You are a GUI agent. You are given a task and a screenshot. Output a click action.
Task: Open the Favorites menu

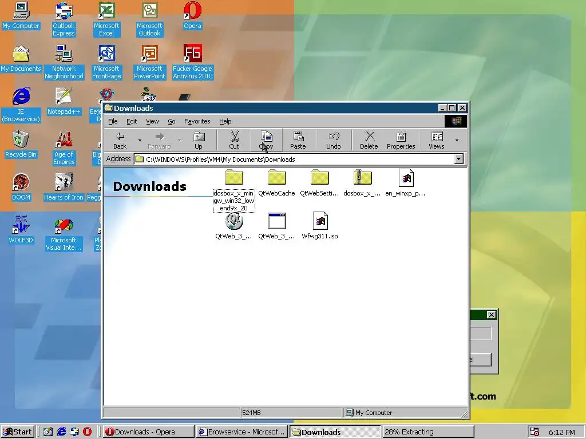coord(197,121)
